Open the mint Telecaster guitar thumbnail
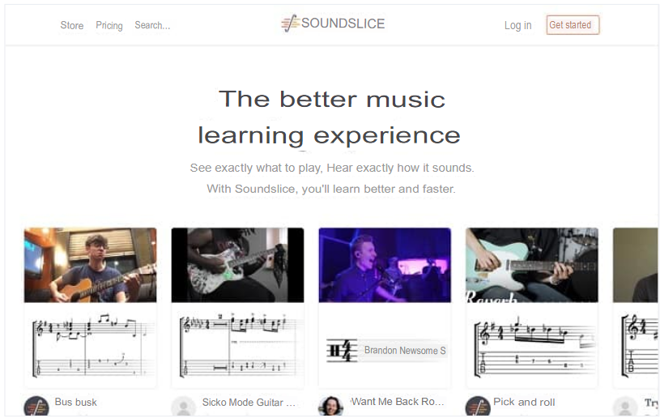 (x=532, y=265)
